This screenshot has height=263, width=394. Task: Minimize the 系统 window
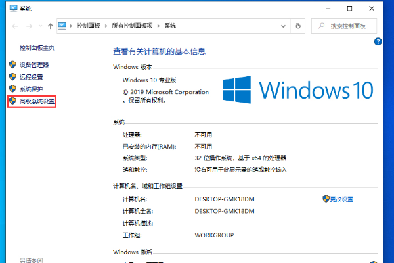328,9
